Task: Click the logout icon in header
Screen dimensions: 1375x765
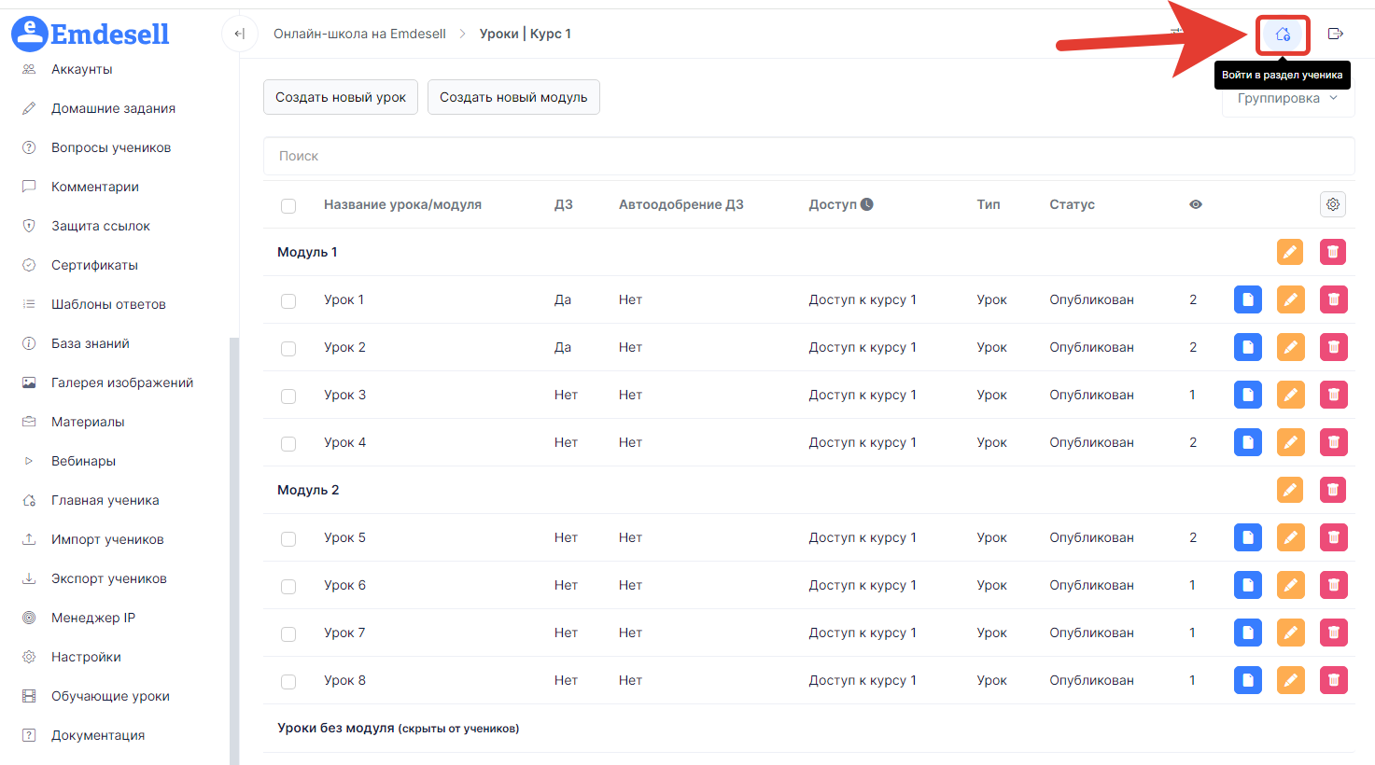Action: coord(1335,35)
